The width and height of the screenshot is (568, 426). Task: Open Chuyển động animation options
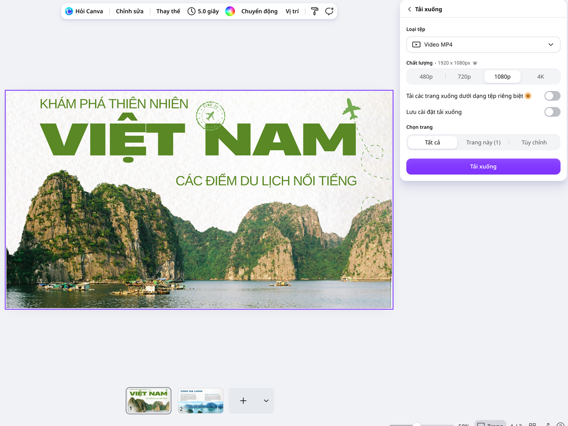coord(259,11)
